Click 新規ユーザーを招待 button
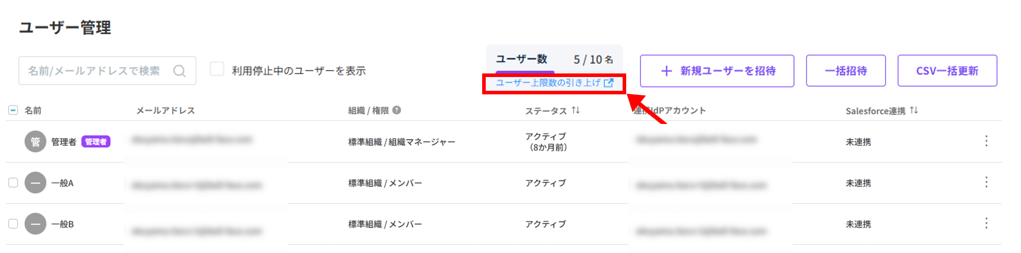The image size is (1021, 253). click(717, 71)
